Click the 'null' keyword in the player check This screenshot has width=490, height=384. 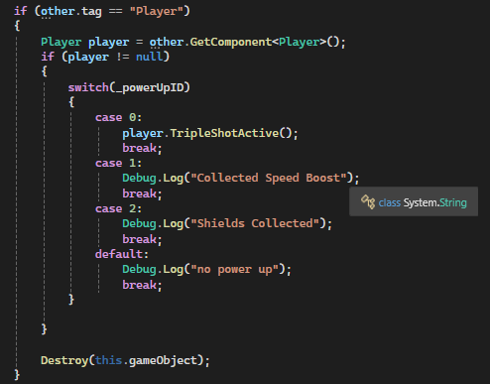[x=150, y=57]
